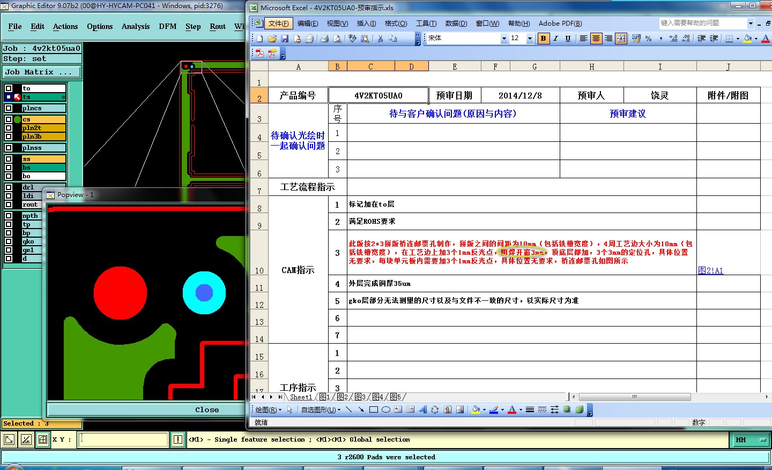This screenshot has height=470, width=772.
Task: Toggle the 'gko' layer checkbox
Action: coord(9,241)
